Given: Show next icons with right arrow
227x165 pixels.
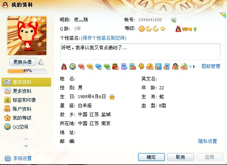Looking at the screenshot, I should tap(194, 66).
